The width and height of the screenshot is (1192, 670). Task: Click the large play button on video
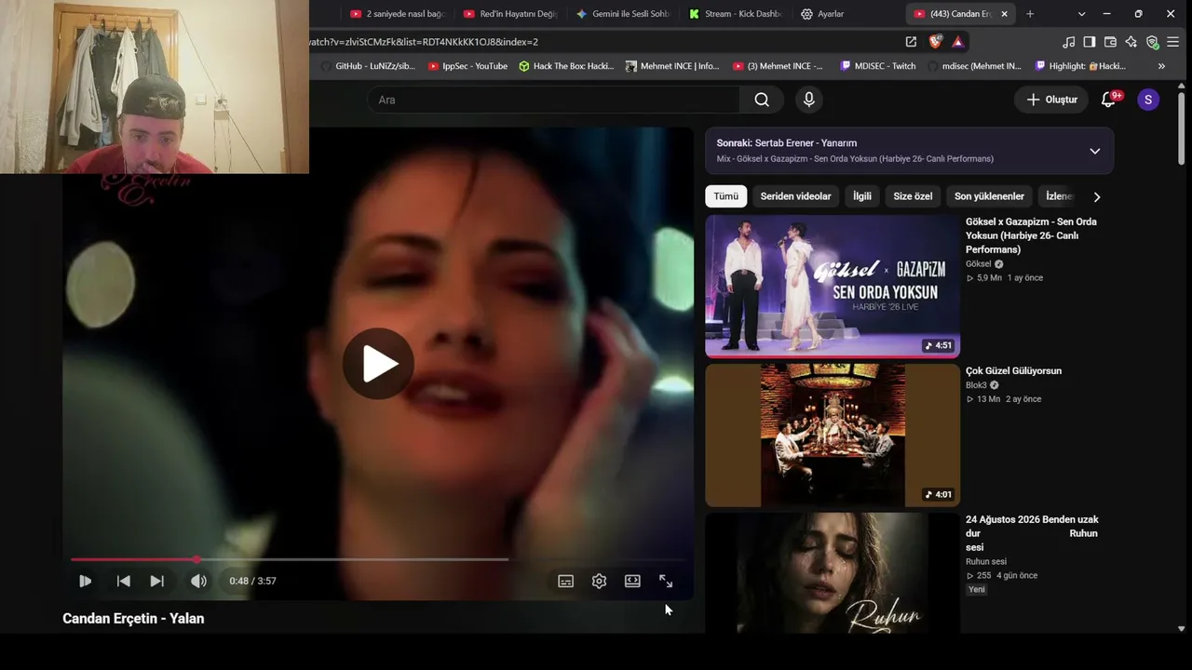pyautogui.click(x=378, y=364)
